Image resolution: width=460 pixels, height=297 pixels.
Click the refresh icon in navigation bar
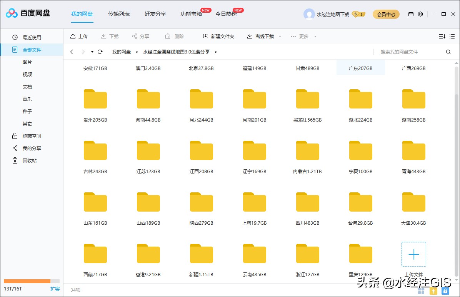coord(100,52)
